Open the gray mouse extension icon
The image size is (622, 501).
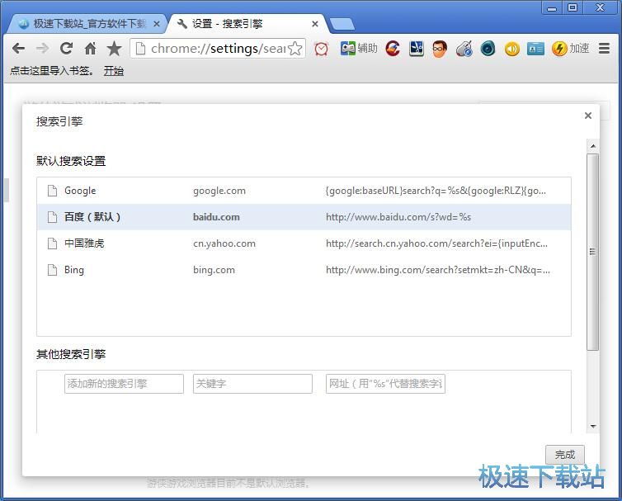click(x=464, y=49)
